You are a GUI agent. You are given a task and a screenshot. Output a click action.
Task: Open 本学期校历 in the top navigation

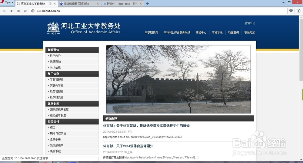[151, 32]
